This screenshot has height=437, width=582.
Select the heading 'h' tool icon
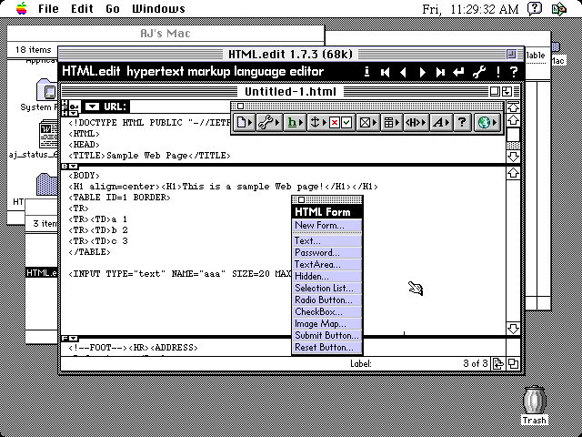coord(293,122)
